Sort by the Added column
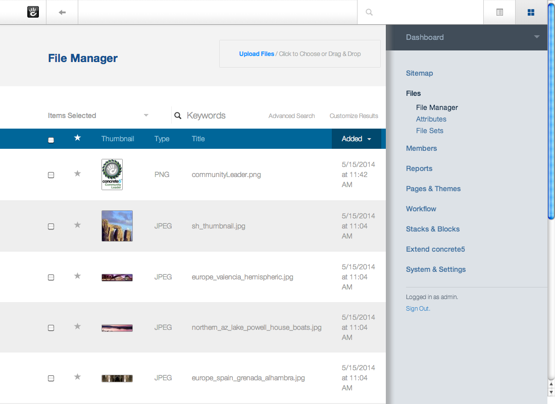The width and height of the screenshot is (555, 404). (357, 139)
